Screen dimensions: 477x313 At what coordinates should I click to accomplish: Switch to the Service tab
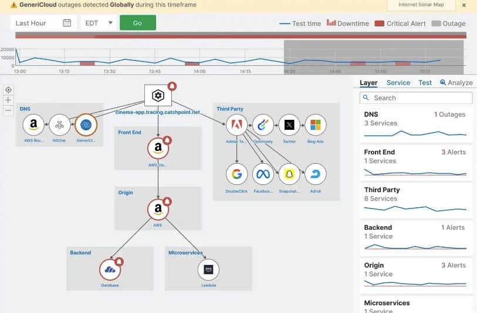click(398, 83)
